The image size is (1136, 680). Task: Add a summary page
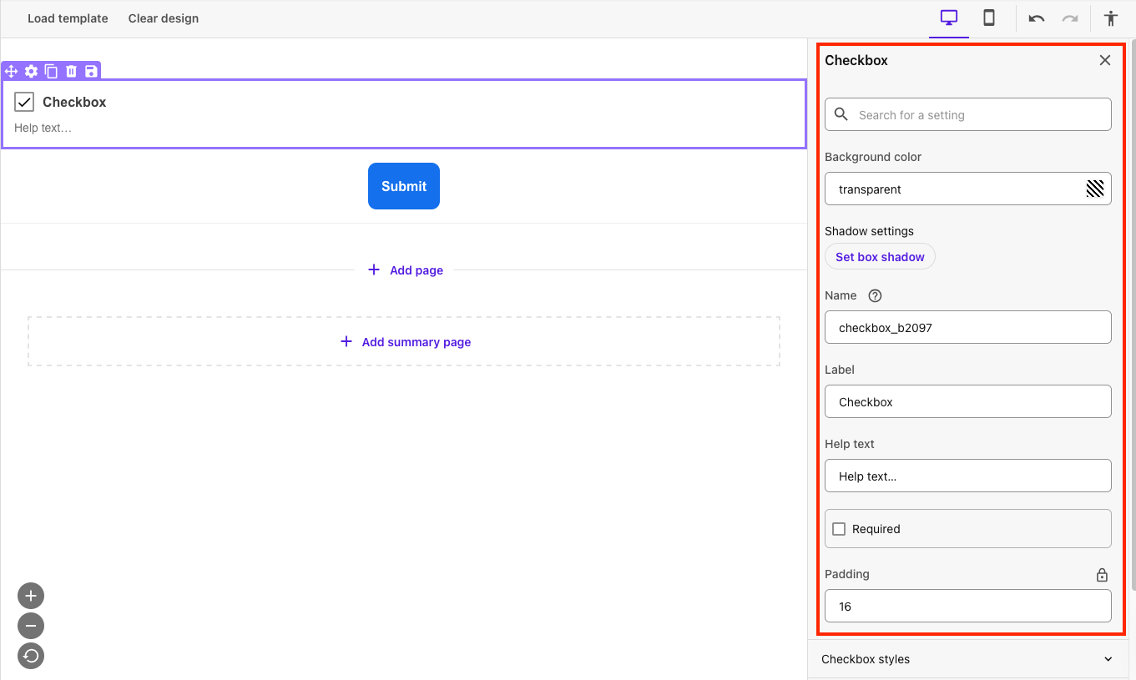405,341
